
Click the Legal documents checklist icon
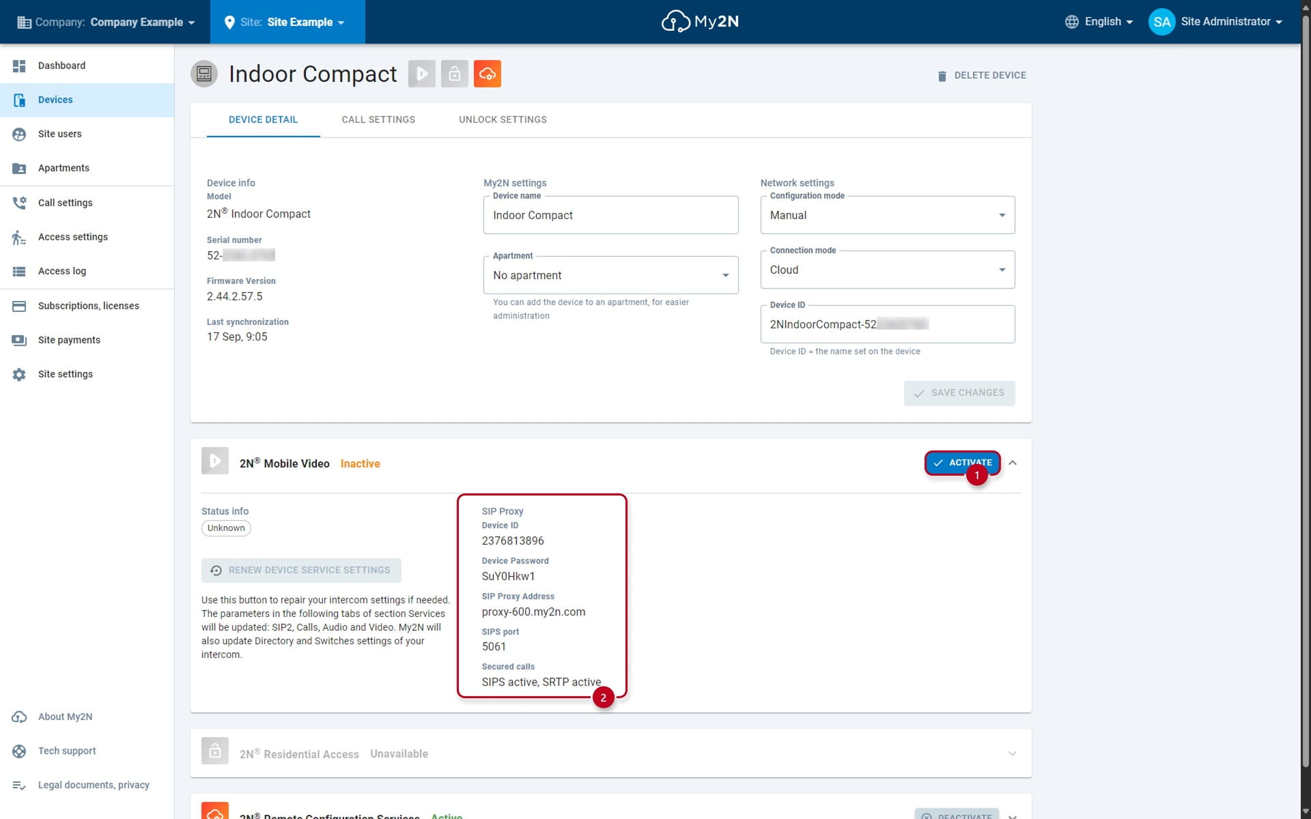pos(19,785)
